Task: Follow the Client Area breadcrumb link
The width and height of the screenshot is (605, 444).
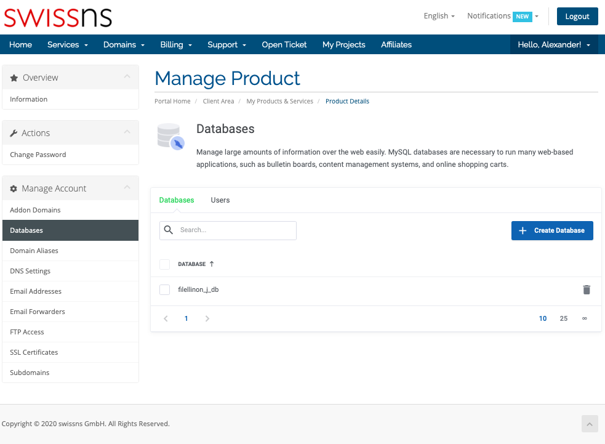Action: coord(218,101)
